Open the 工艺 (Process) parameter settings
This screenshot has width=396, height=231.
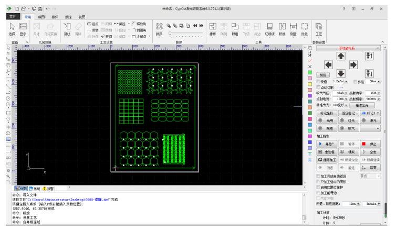(x=318, y=28)
